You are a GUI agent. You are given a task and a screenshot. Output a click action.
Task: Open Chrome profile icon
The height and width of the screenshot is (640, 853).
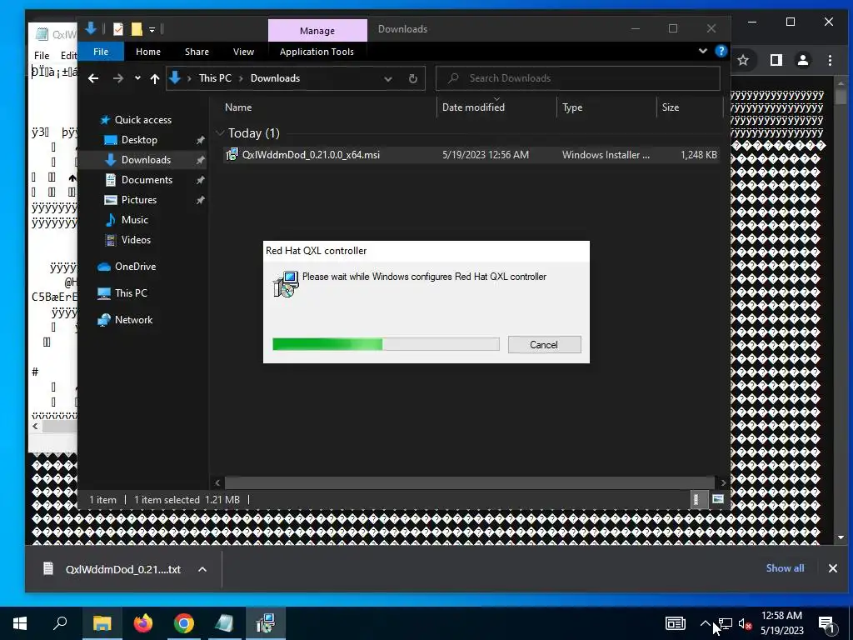click(x=803, y=60)
